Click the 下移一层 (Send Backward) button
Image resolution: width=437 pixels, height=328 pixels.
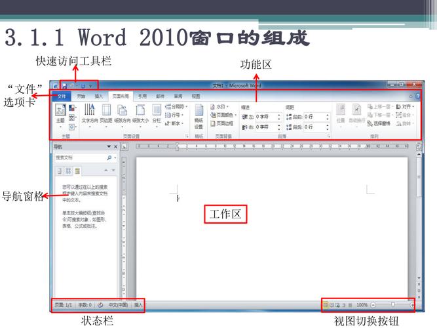click(381, 115)
